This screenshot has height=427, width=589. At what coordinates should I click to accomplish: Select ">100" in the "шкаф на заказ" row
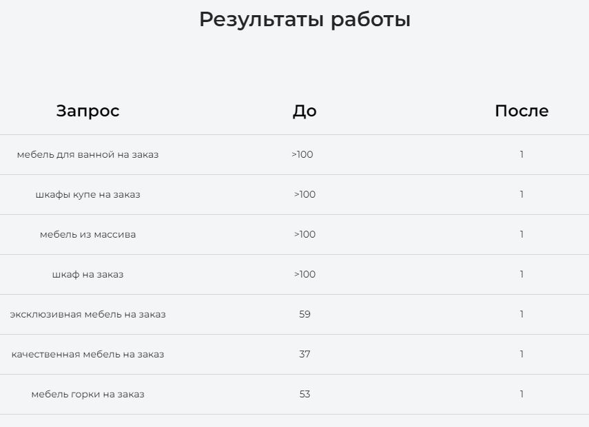[x=304, y=274]
